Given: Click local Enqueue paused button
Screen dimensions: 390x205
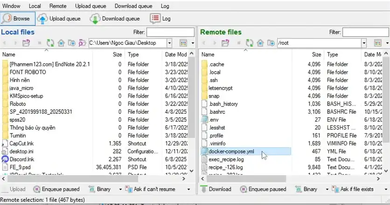Looking at the screenshot, I should (56, 189).
